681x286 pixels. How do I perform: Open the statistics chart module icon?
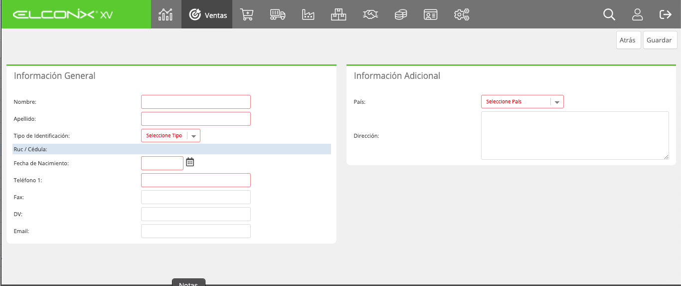point(166,14)
